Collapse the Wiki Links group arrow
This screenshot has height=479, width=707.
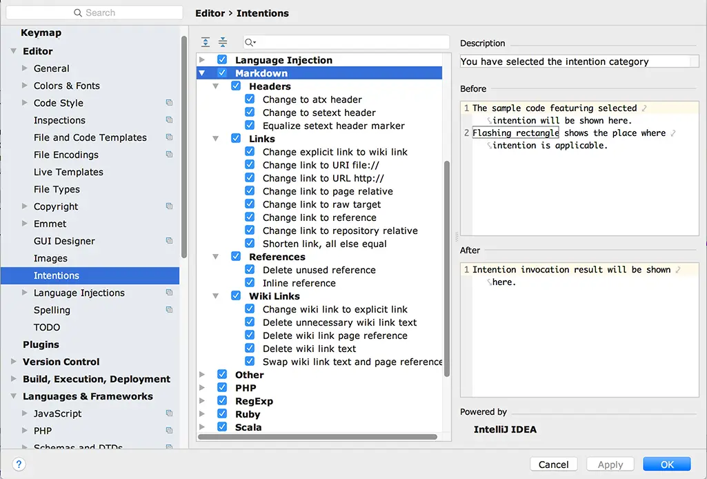[x=215, y=296]
